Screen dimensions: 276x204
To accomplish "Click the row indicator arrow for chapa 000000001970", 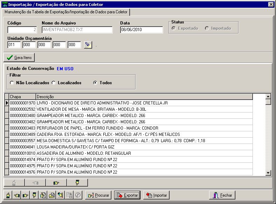I will [x=7, y=103].
